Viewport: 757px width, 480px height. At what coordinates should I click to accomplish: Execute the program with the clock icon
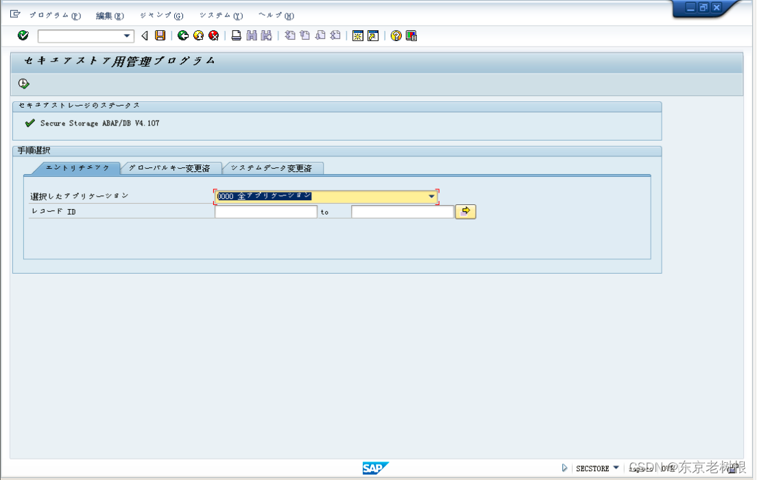[x=23, y=82]
